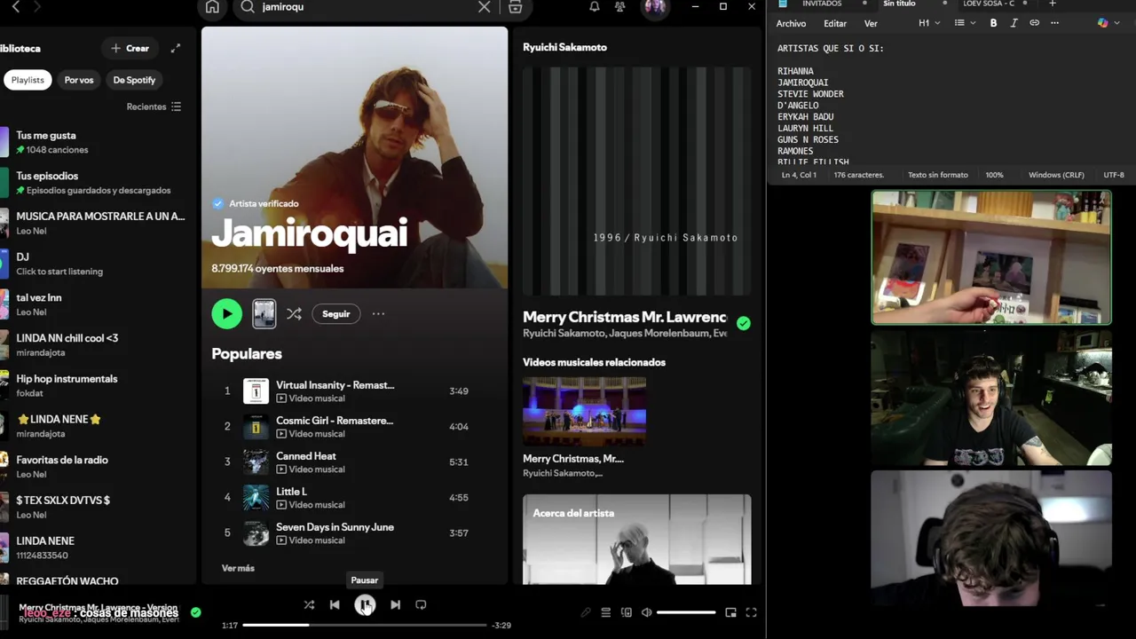Open the miniplayer icon
The width and height of the screenshot is (1136, 639).
tap(730, 612)
